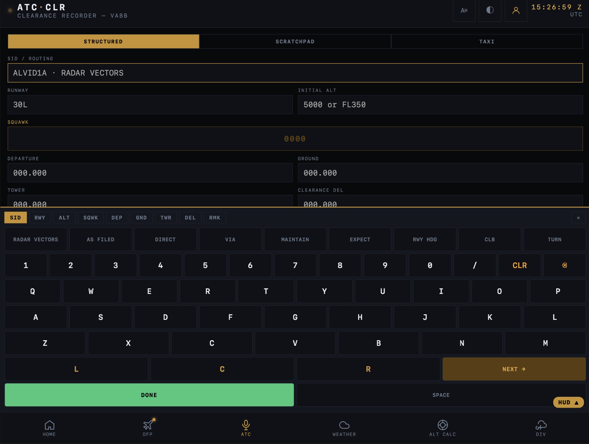This screenshot has height=444, width=589.
Task: Select the RMK keyboard field tab
Action: (215, 218)
